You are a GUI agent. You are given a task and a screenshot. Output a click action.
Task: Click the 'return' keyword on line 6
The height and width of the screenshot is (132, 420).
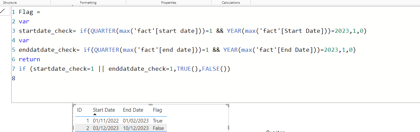point(30,60)
